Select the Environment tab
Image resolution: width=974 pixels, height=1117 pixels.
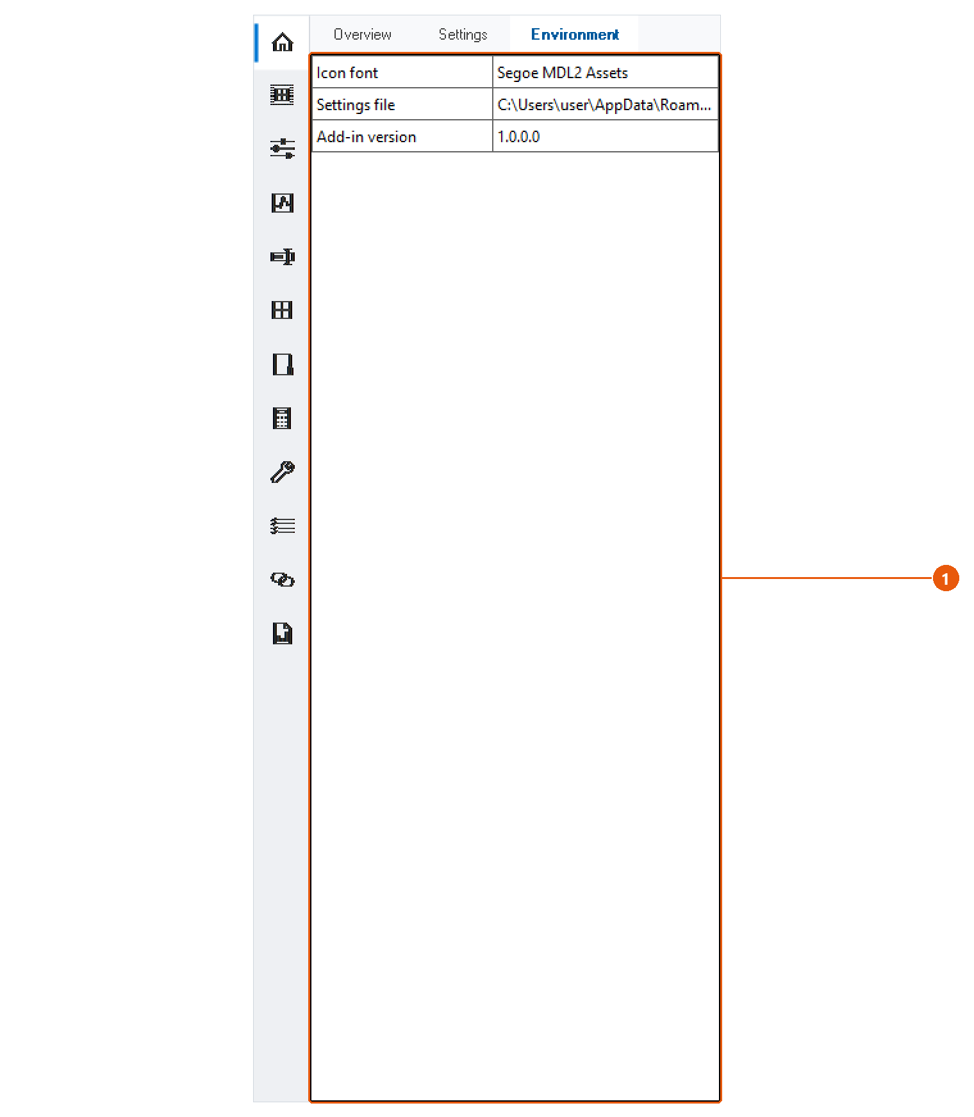click(x=575, y=35)
